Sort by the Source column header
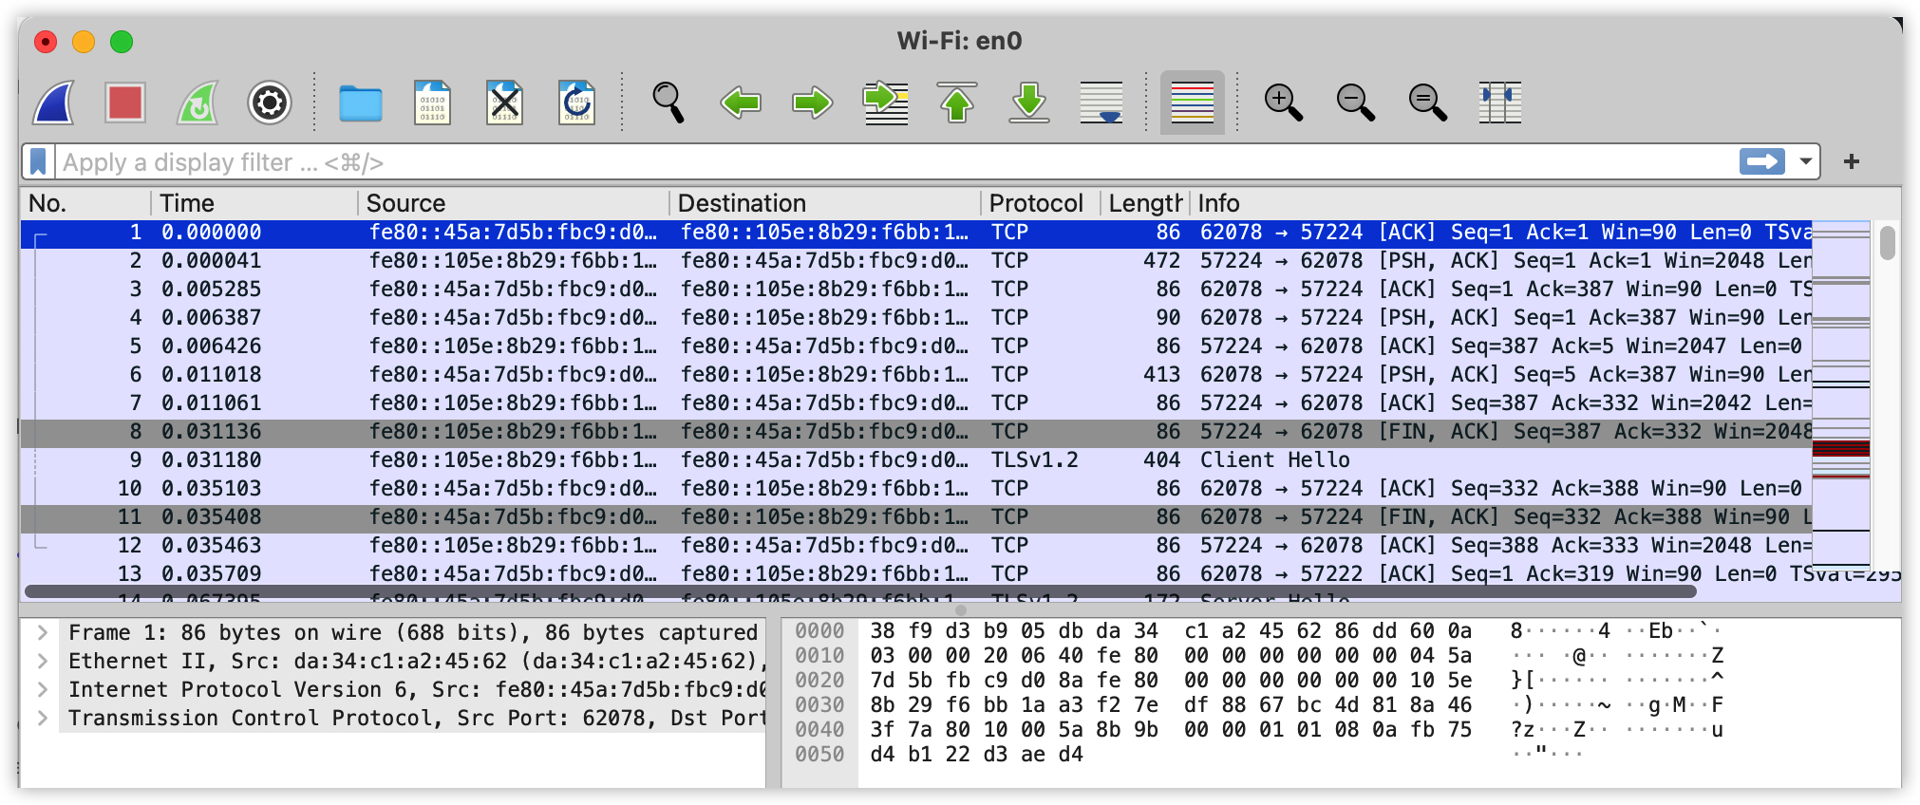The image size is (1920, 805). pos(514,203)
